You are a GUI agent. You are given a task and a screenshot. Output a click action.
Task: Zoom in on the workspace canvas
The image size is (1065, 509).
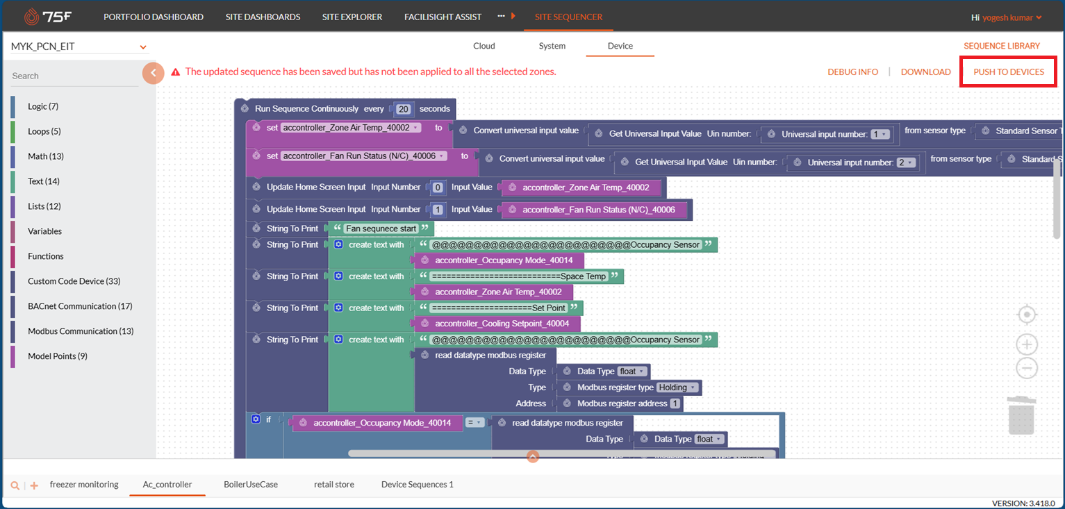(1027, 344)
